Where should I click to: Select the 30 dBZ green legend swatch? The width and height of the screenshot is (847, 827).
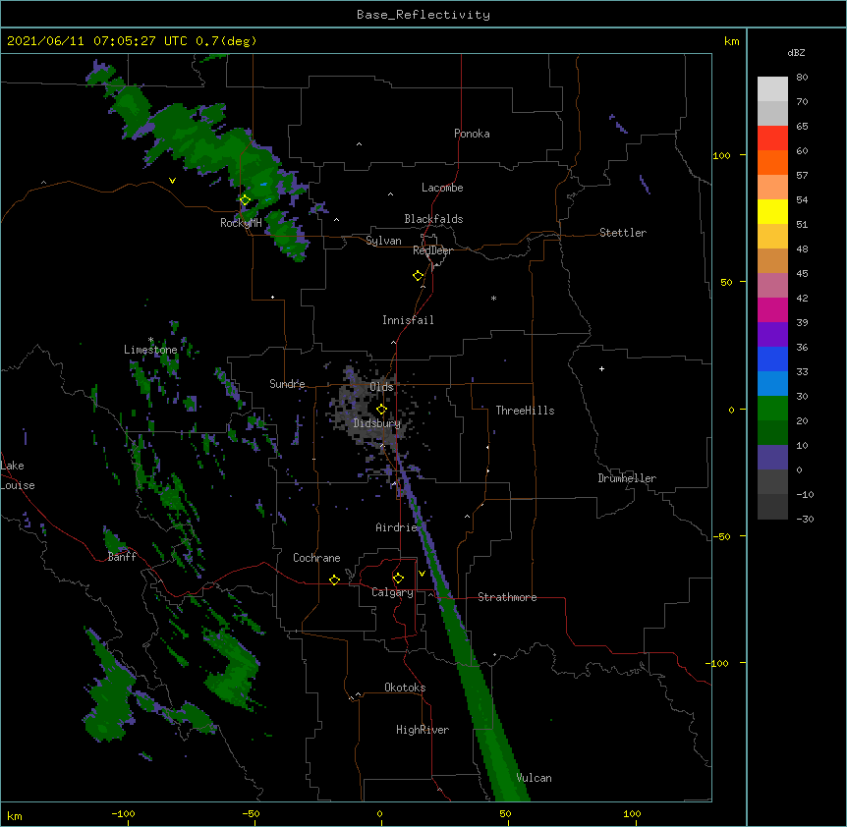(x=772, y=409)
